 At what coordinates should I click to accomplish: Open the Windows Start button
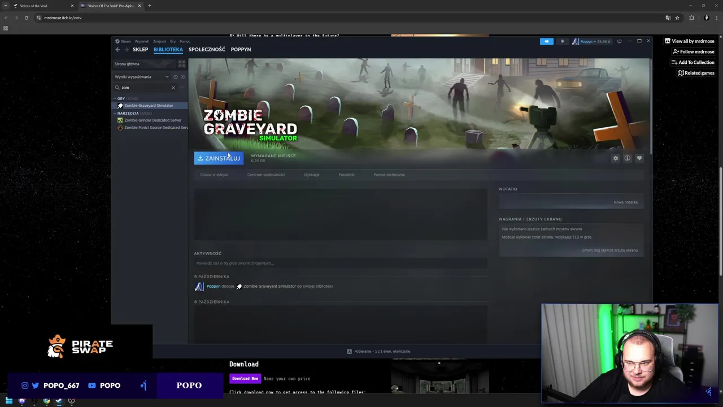8,401
